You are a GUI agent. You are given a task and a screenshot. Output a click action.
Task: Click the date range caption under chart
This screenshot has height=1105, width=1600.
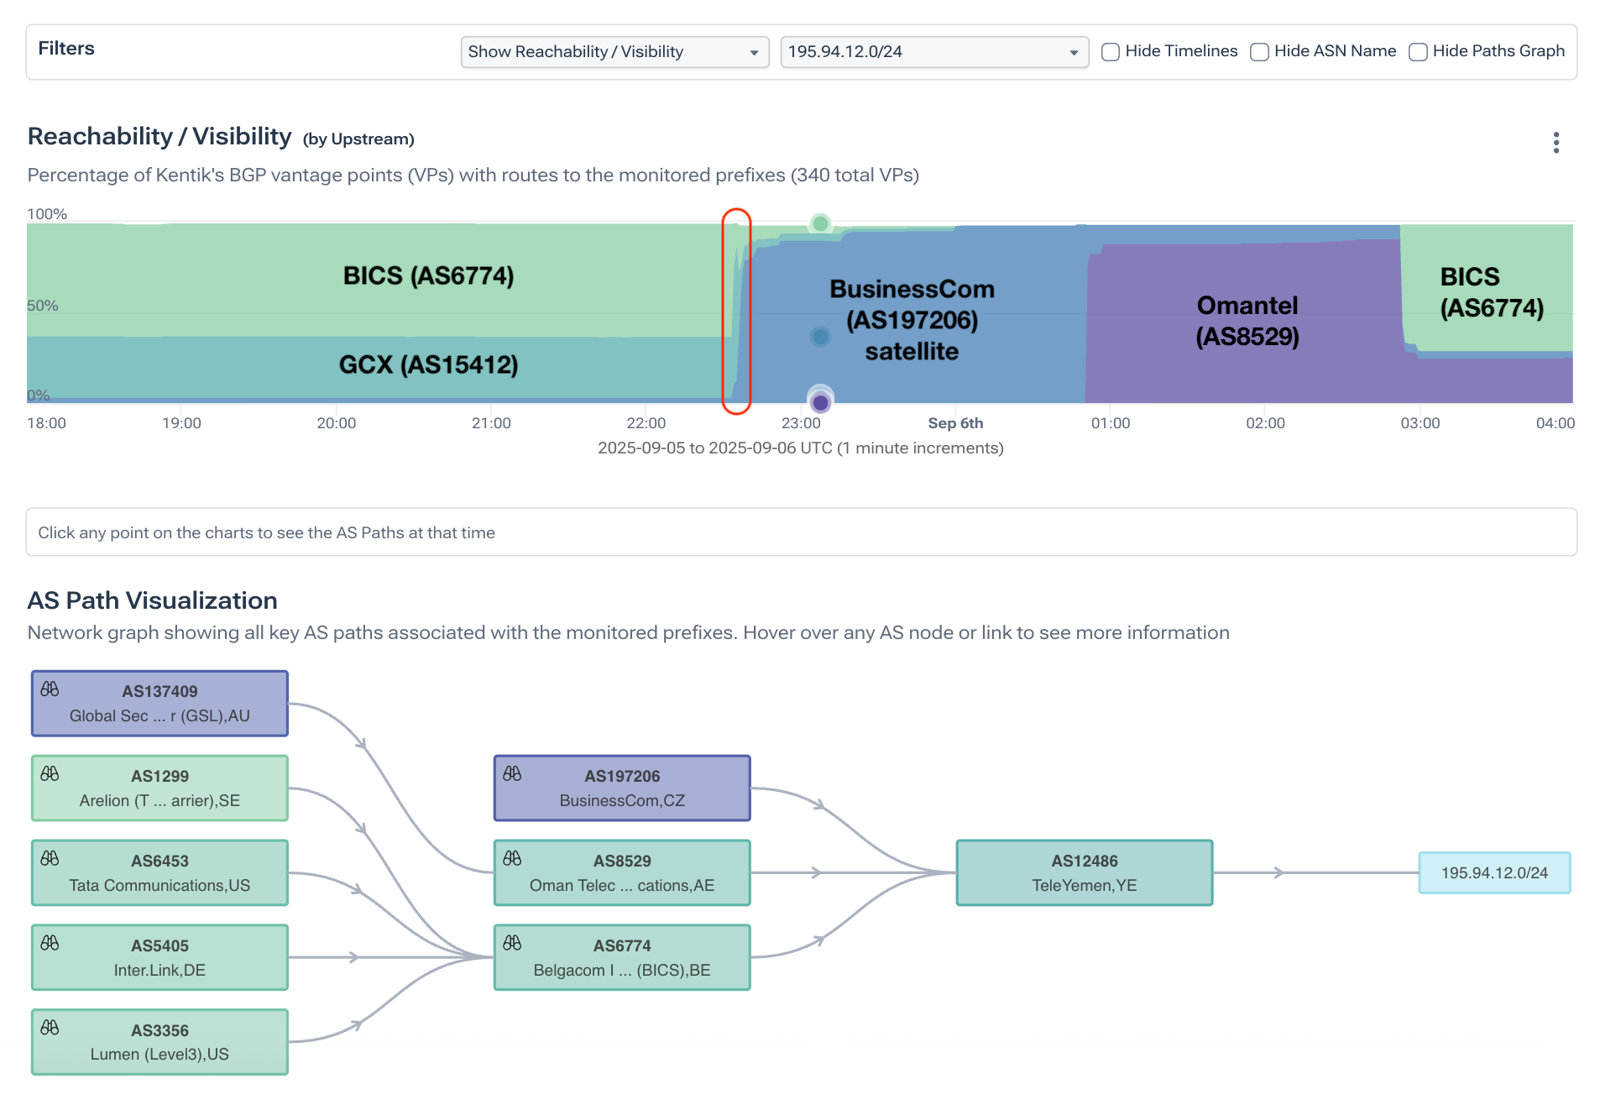tap(800, 448)
